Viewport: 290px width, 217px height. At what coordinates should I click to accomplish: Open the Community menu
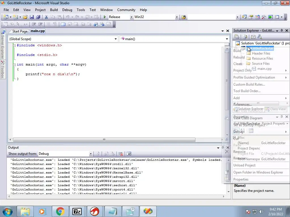point(126,10)
